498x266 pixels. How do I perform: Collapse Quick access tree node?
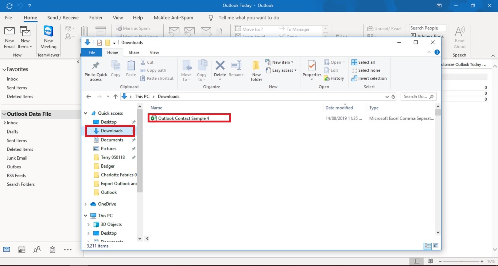[86, 113]
